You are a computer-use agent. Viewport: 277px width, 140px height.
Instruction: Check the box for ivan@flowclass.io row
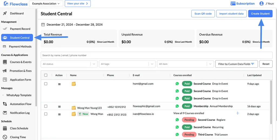pyautogui.click(x=46, y=114)
